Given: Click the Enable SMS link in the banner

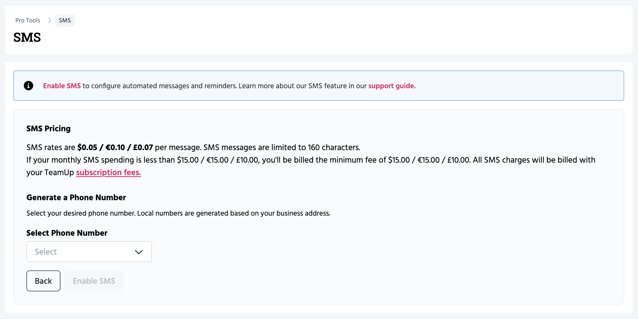Looking at the screenshot, I should [62, 86].
